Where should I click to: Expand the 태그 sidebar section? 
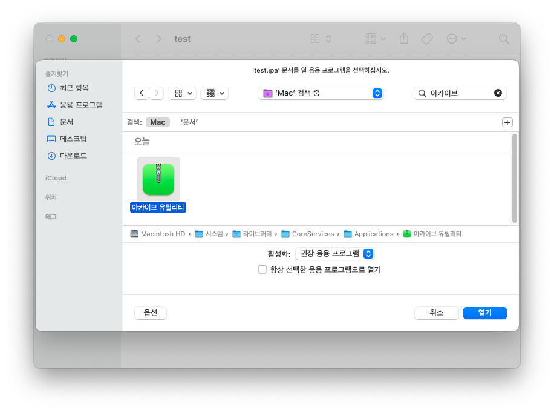coord(51,217)
